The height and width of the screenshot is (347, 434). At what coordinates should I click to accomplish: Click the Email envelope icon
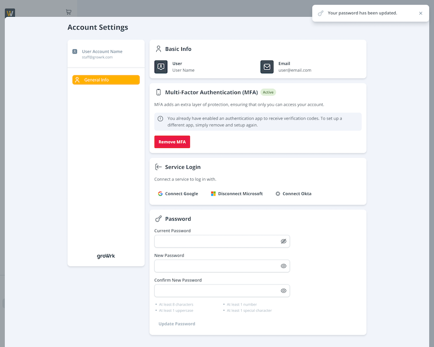(267, 67)
